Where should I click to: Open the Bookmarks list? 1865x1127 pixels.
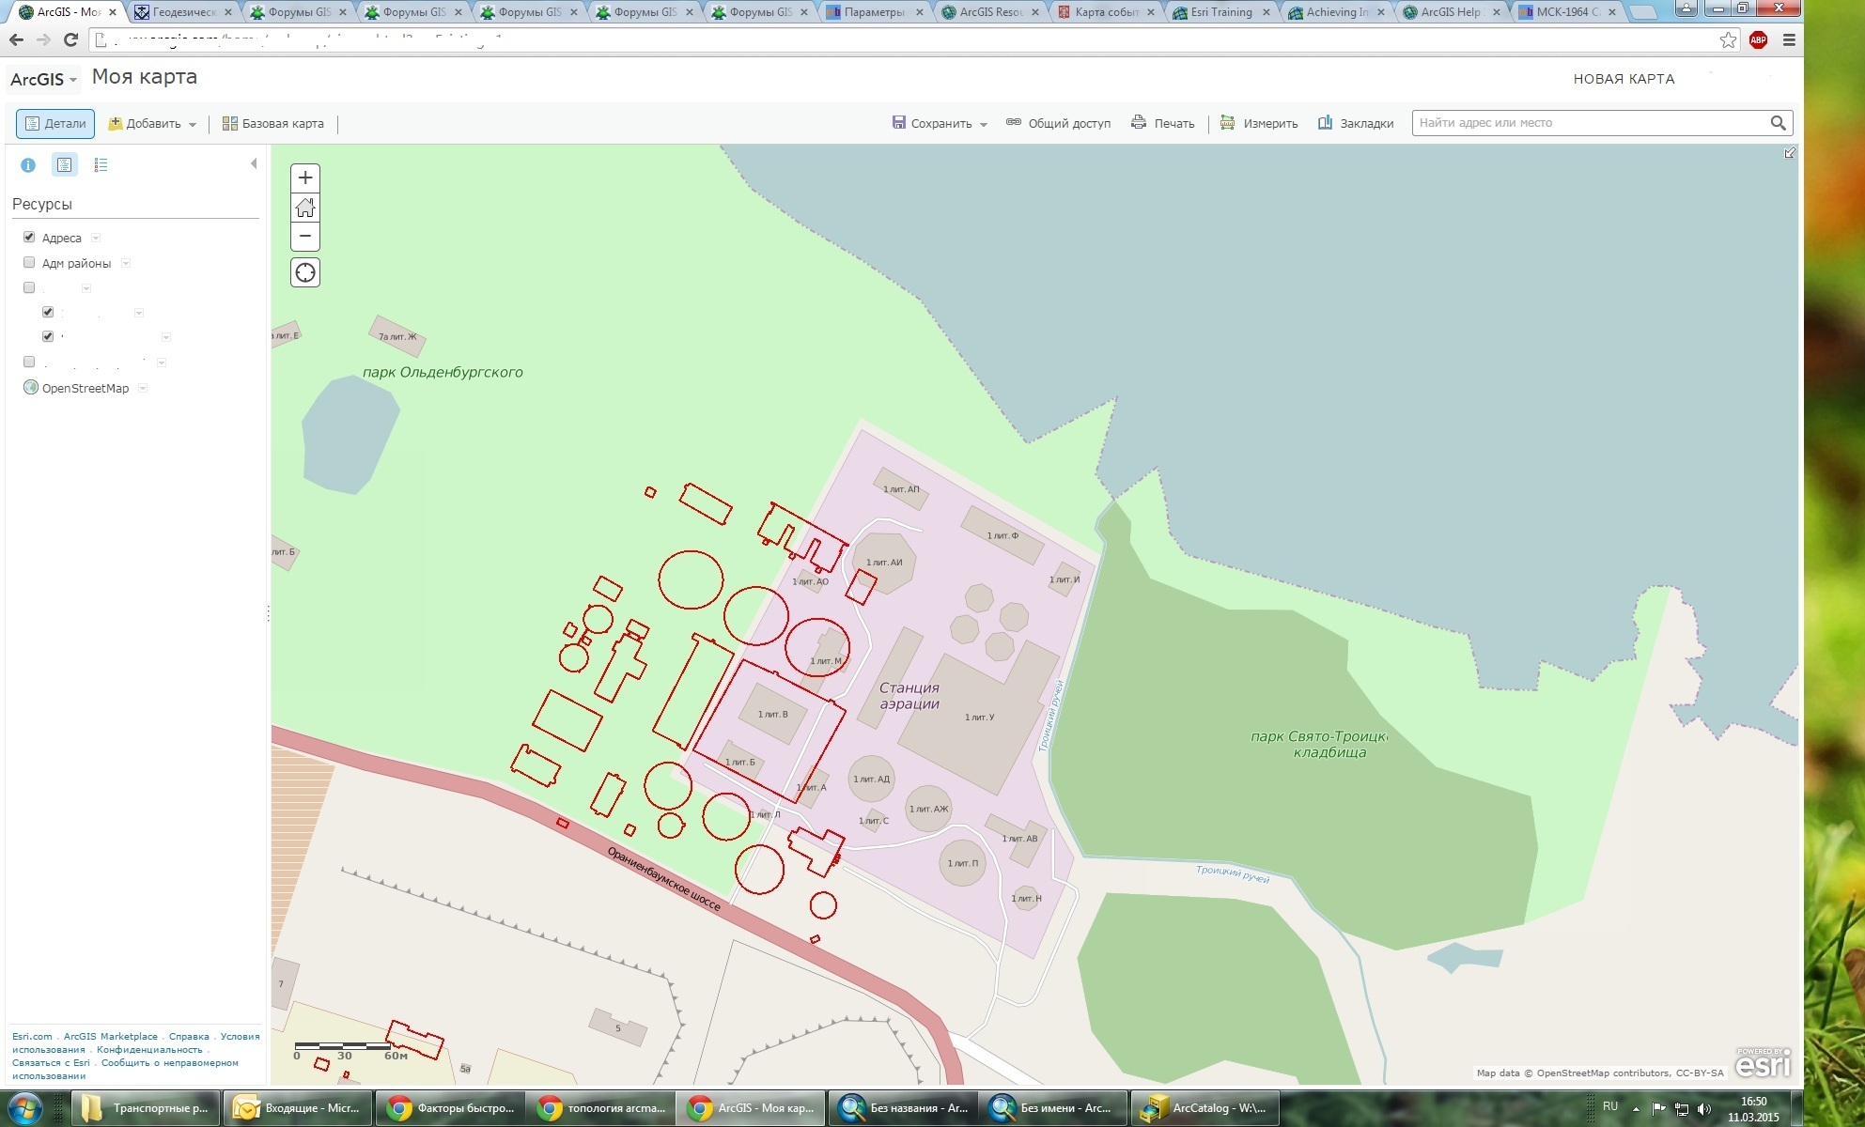pyautogui.click(x=1355, y=123)
